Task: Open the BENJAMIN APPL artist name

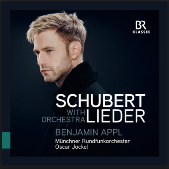Action: click(x=89, y=133)
